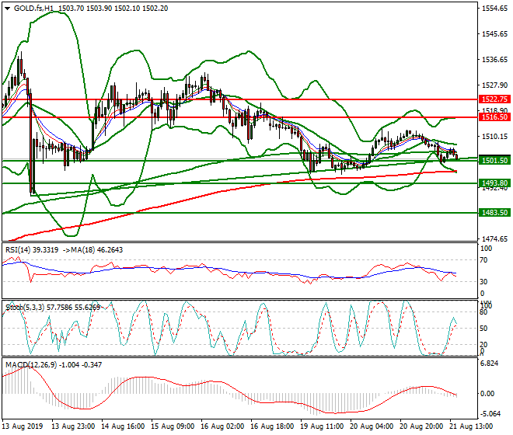Select the 1516.50 red price label
Viewport: 513px width, 435px height.
tap(494, 117)
